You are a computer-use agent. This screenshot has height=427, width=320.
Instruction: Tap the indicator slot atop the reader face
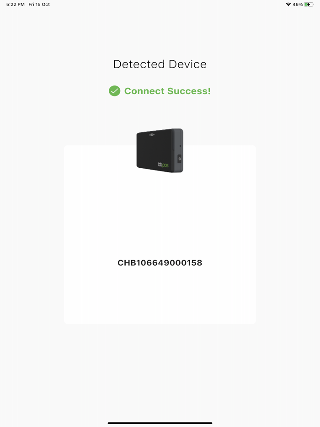[x=152, y=134]
